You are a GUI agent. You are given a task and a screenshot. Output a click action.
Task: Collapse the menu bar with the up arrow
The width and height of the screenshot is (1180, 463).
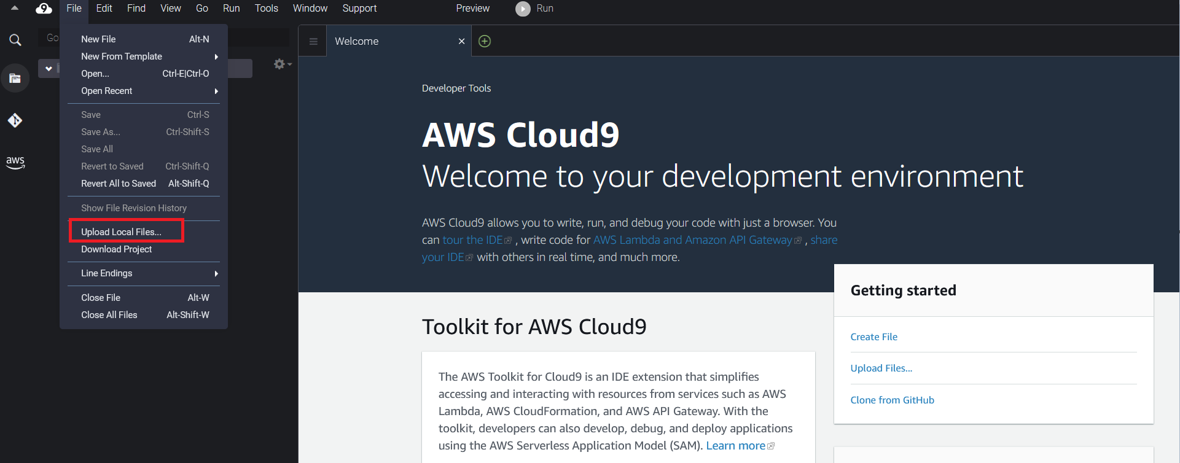coord(15,8)
